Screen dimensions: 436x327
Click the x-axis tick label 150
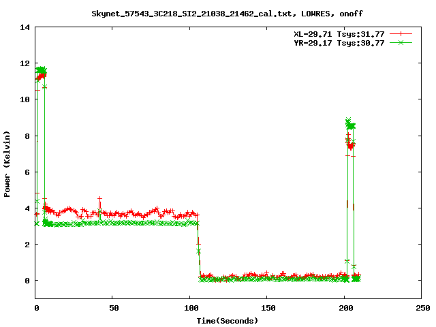pyautogui.click(x=268, y=308)
